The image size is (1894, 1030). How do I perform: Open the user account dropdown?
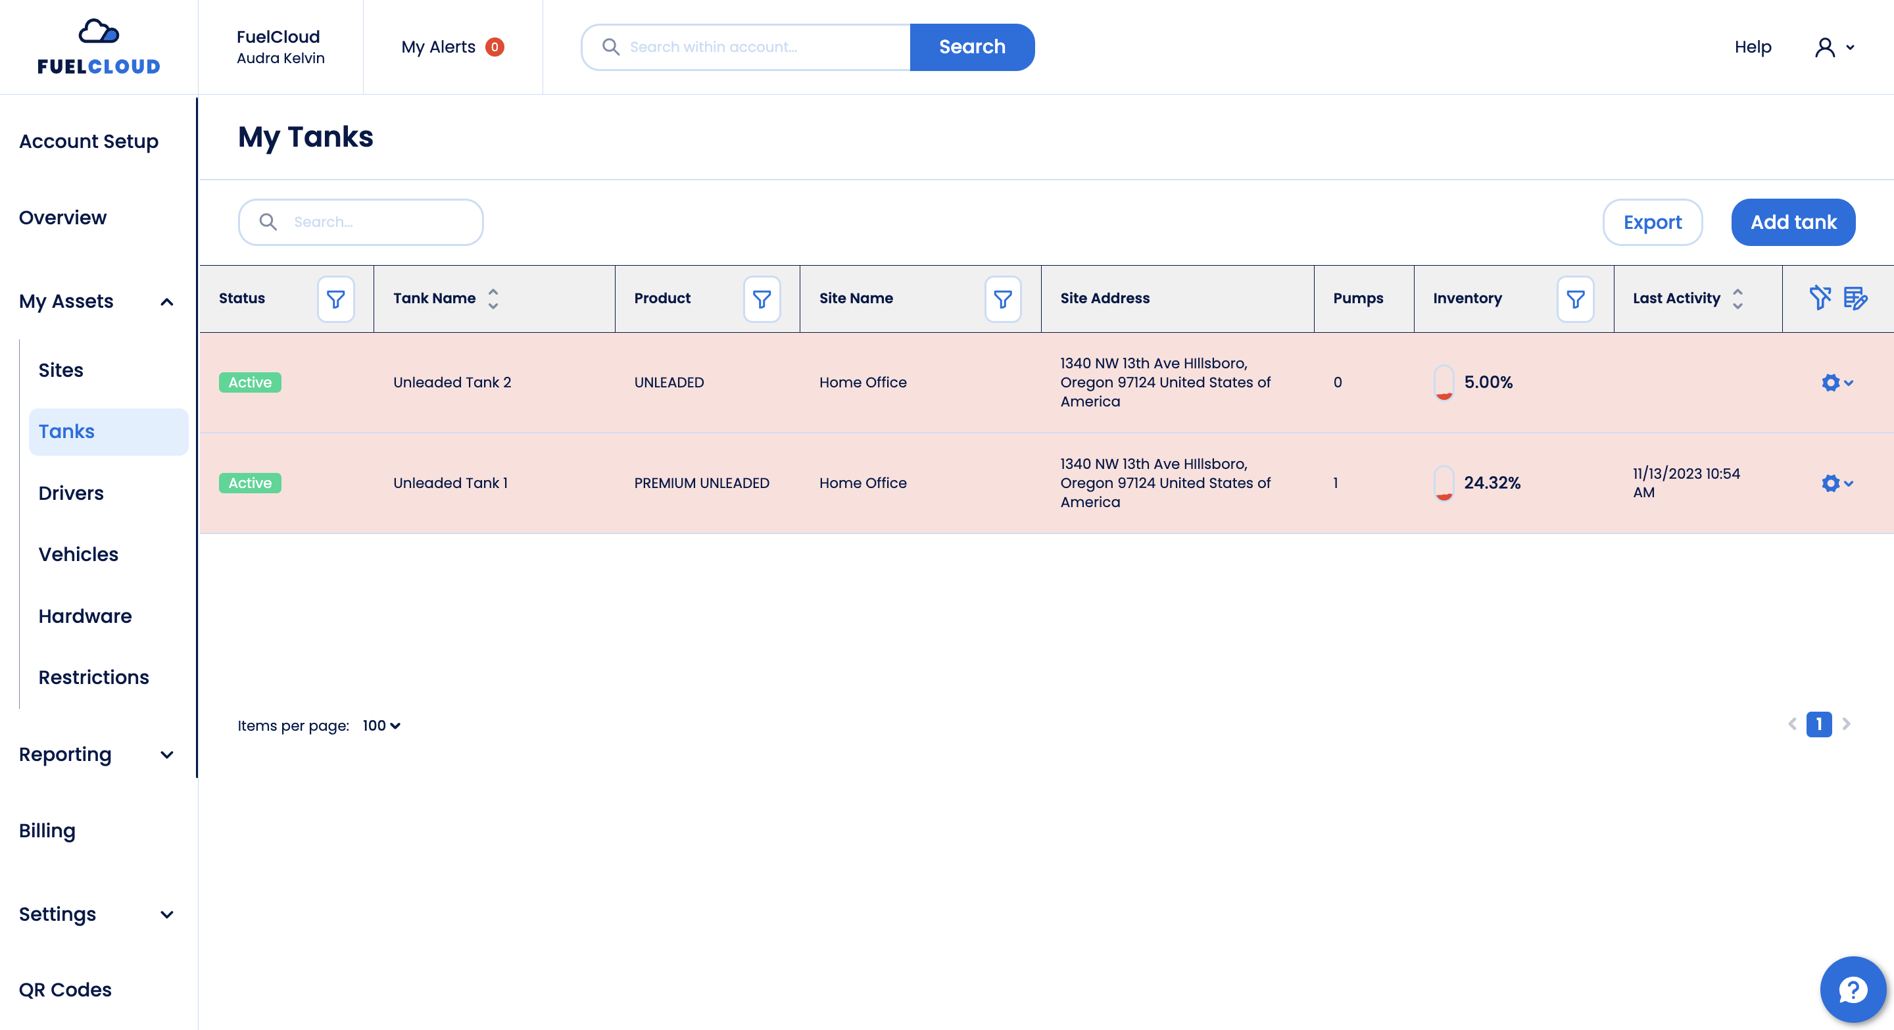pyautogui.click(x=1833, y=47)
